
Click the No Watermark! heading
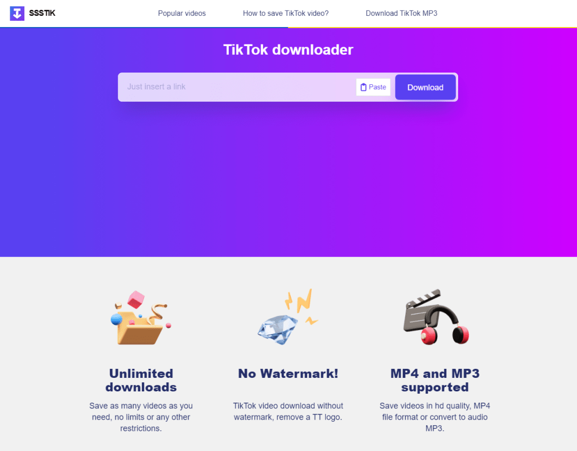(288, 373)
